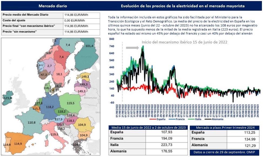
Task: Click Ireland's 123,8 value on the map
Action: 8,98
